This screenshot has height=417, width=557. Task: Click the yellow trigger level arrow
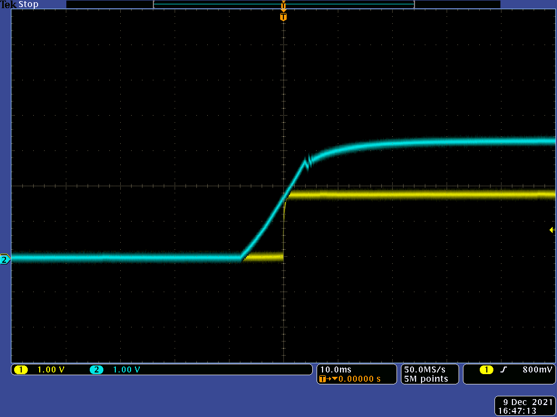[552, 230]
